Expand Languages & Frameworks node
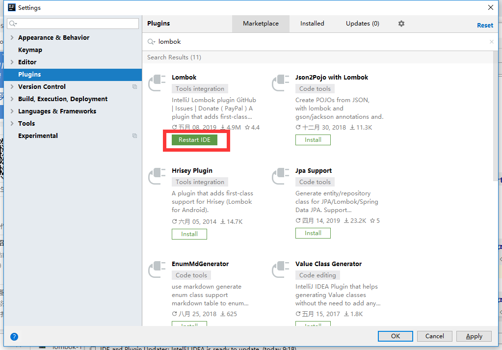502x350 pixels. click(x=12, y=111)
